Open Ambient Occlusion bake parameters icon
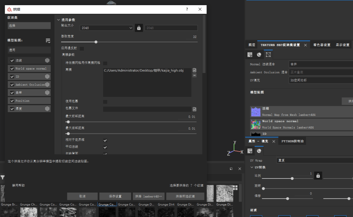Image resolution: width=353 pixels, height=217 pixels. 47,85
